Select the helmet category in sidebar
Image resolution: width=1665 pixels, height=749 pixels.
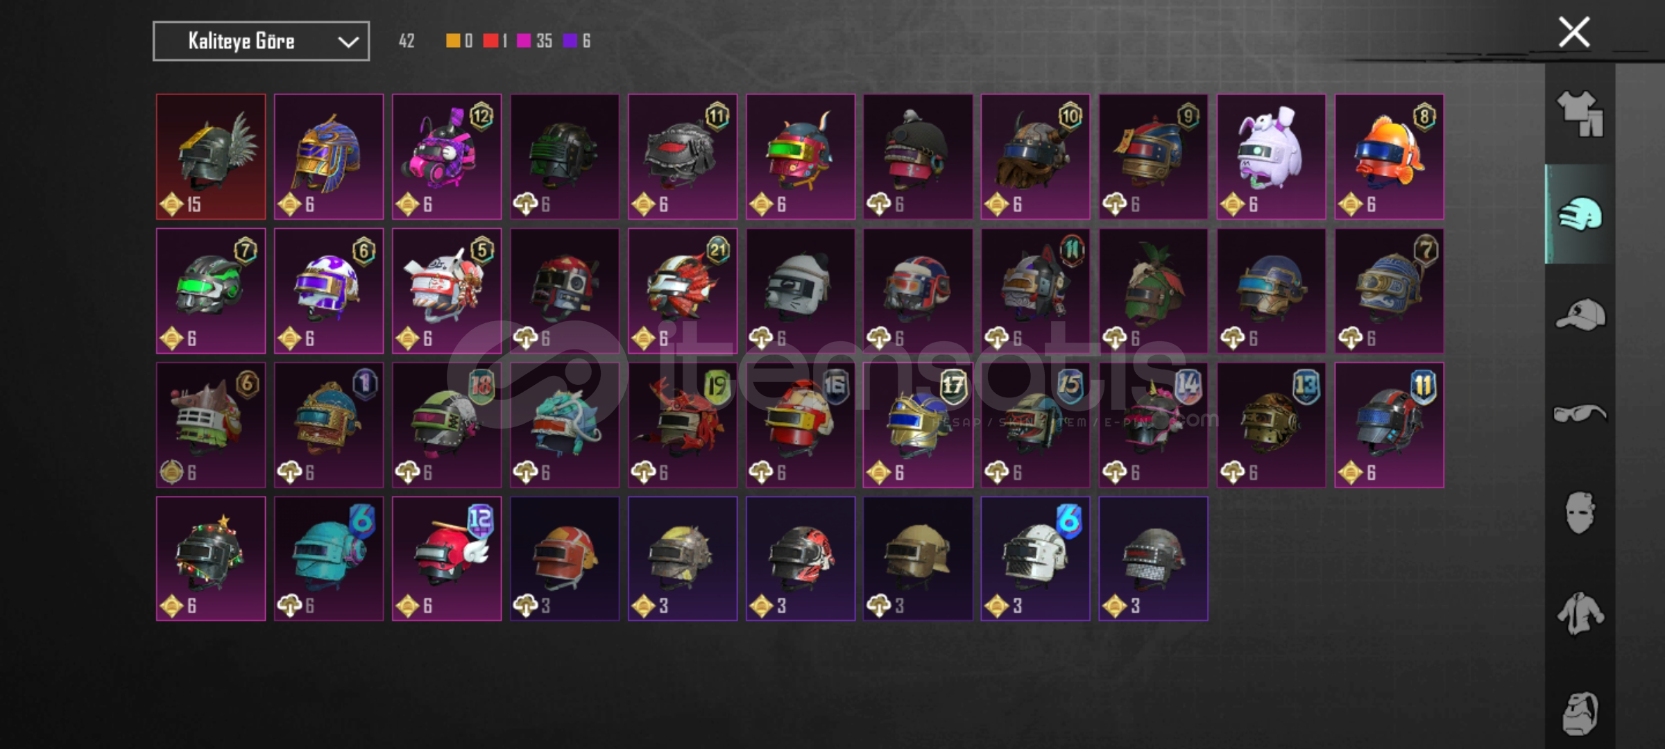point(1580,214)
